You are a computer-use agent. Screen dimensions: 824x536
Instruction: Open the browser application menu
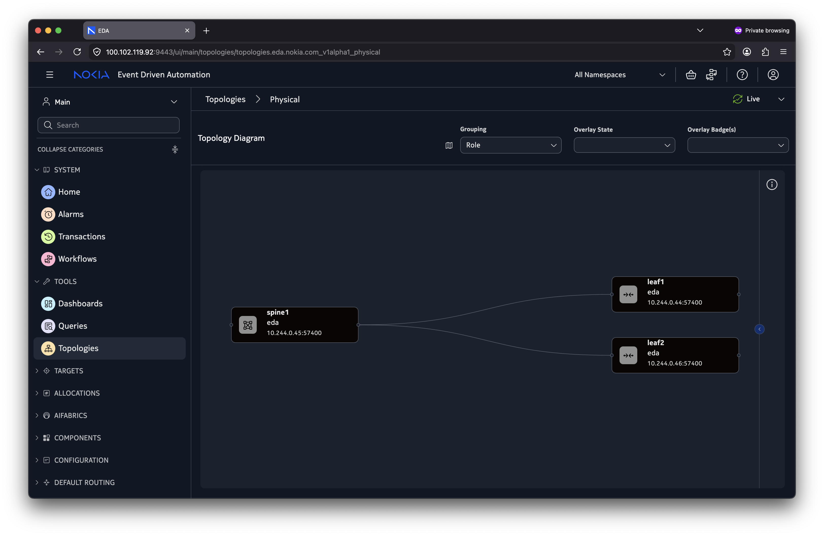(783, 52)
